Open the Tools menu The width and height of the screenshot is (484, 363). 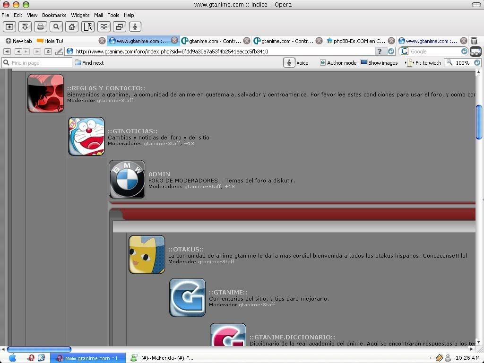point(113,15)
